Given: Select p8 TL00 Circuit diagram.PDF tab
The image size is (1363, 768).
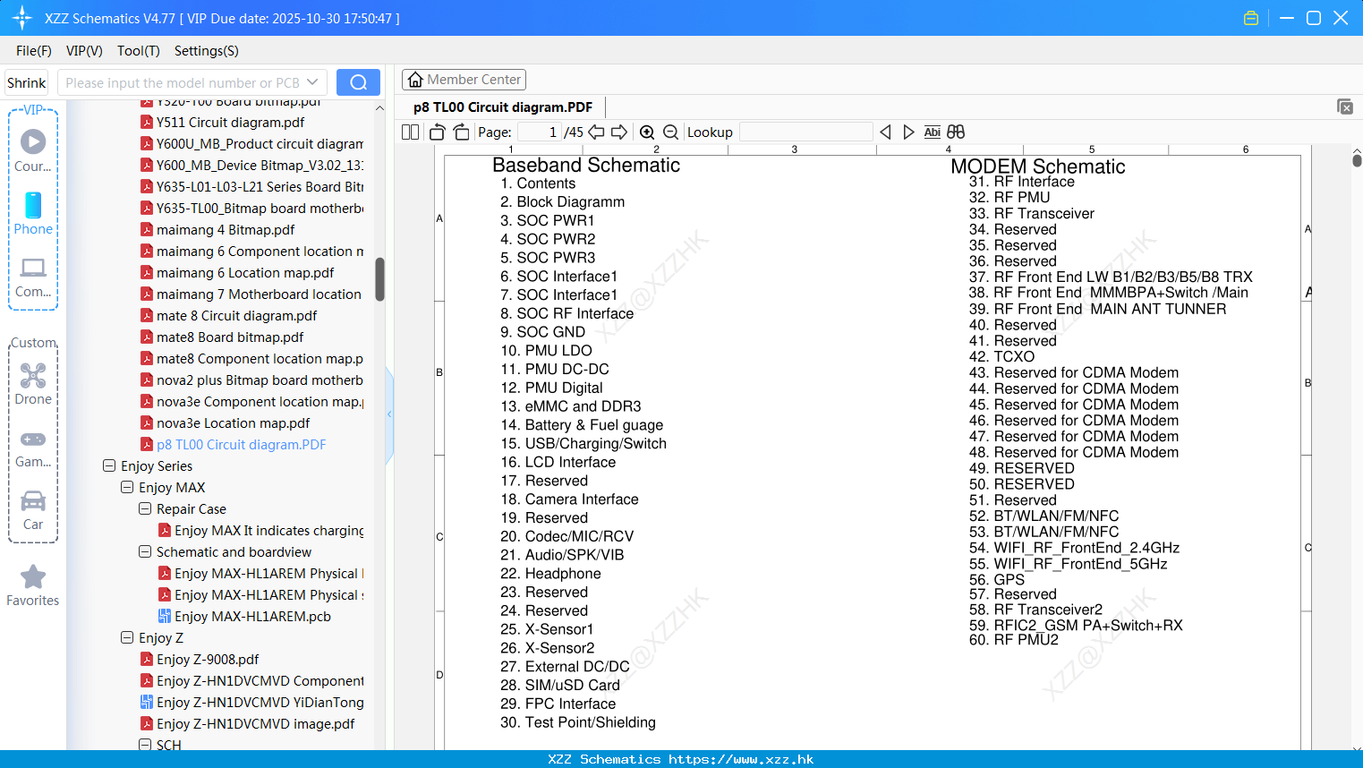Looking at the screenshot, I should (x=503, y=107).
